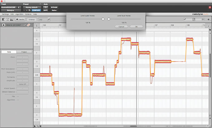This screenshot has height=128, width=212.
Task: Switch to the Project tab
Action: (24, 52)
